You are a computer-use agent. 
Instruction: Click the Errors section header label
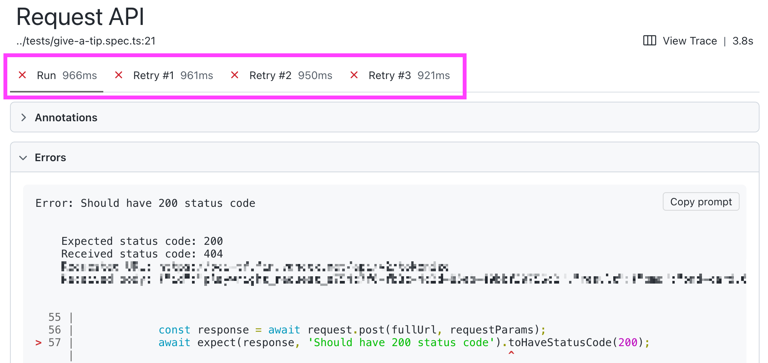click(x=50, y=158)
